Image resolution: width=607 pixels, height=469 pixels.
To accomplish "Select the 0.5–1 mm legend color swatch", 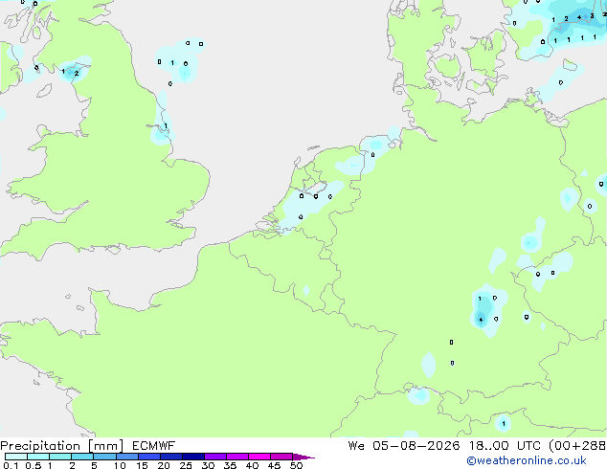I will pyautogui.click(x=38, y=457).
